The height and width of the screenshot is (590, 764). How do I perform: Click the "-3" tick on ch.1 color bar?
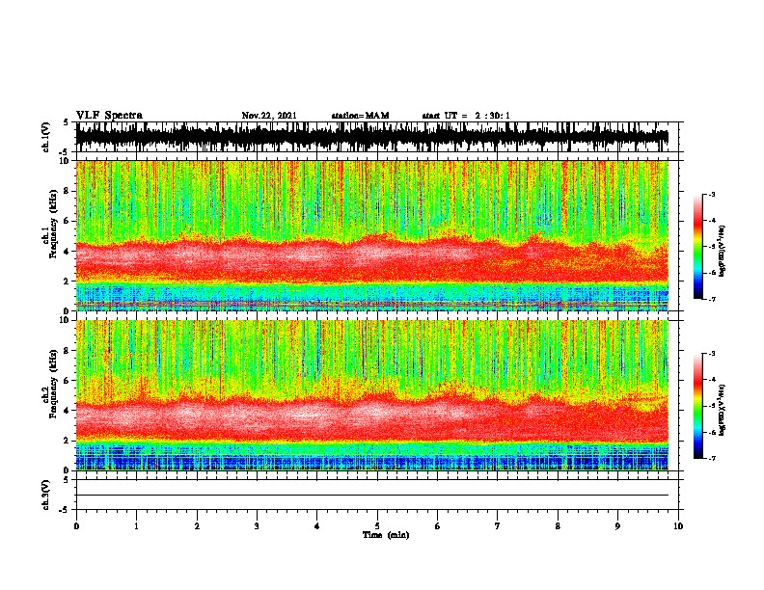click(x=712, y=195)
